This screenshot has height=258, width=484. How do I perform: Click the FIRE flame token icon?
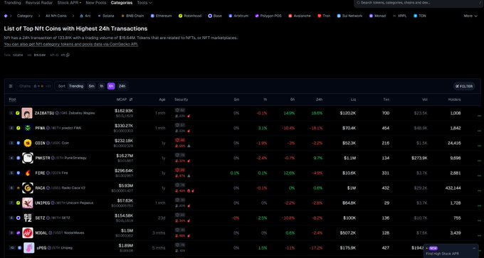point(28,173)
